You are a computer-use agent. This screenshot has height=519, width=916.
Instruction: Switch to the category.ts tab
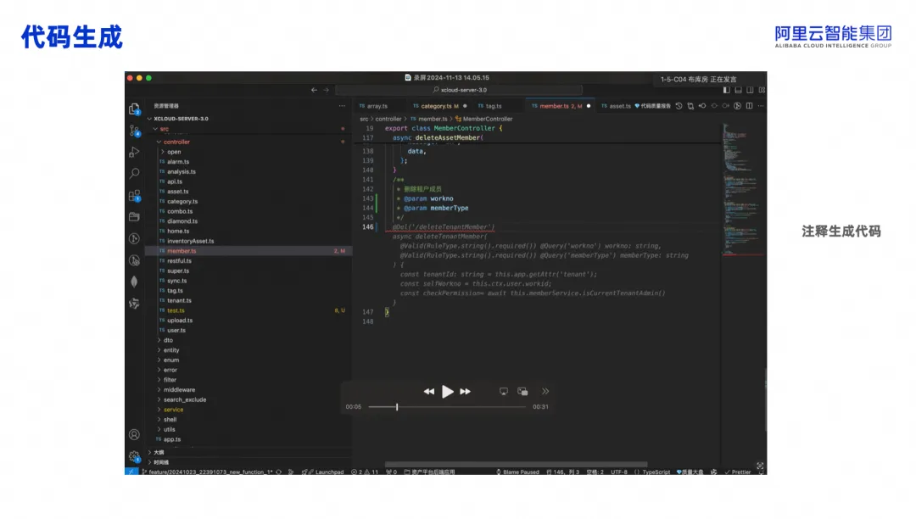click(439, 106)
